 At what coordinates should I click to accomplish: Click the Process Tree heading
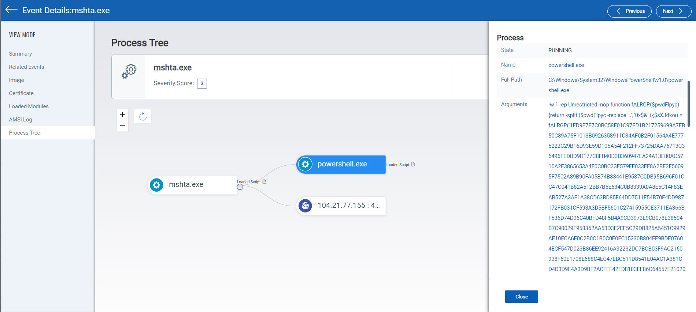140,43
